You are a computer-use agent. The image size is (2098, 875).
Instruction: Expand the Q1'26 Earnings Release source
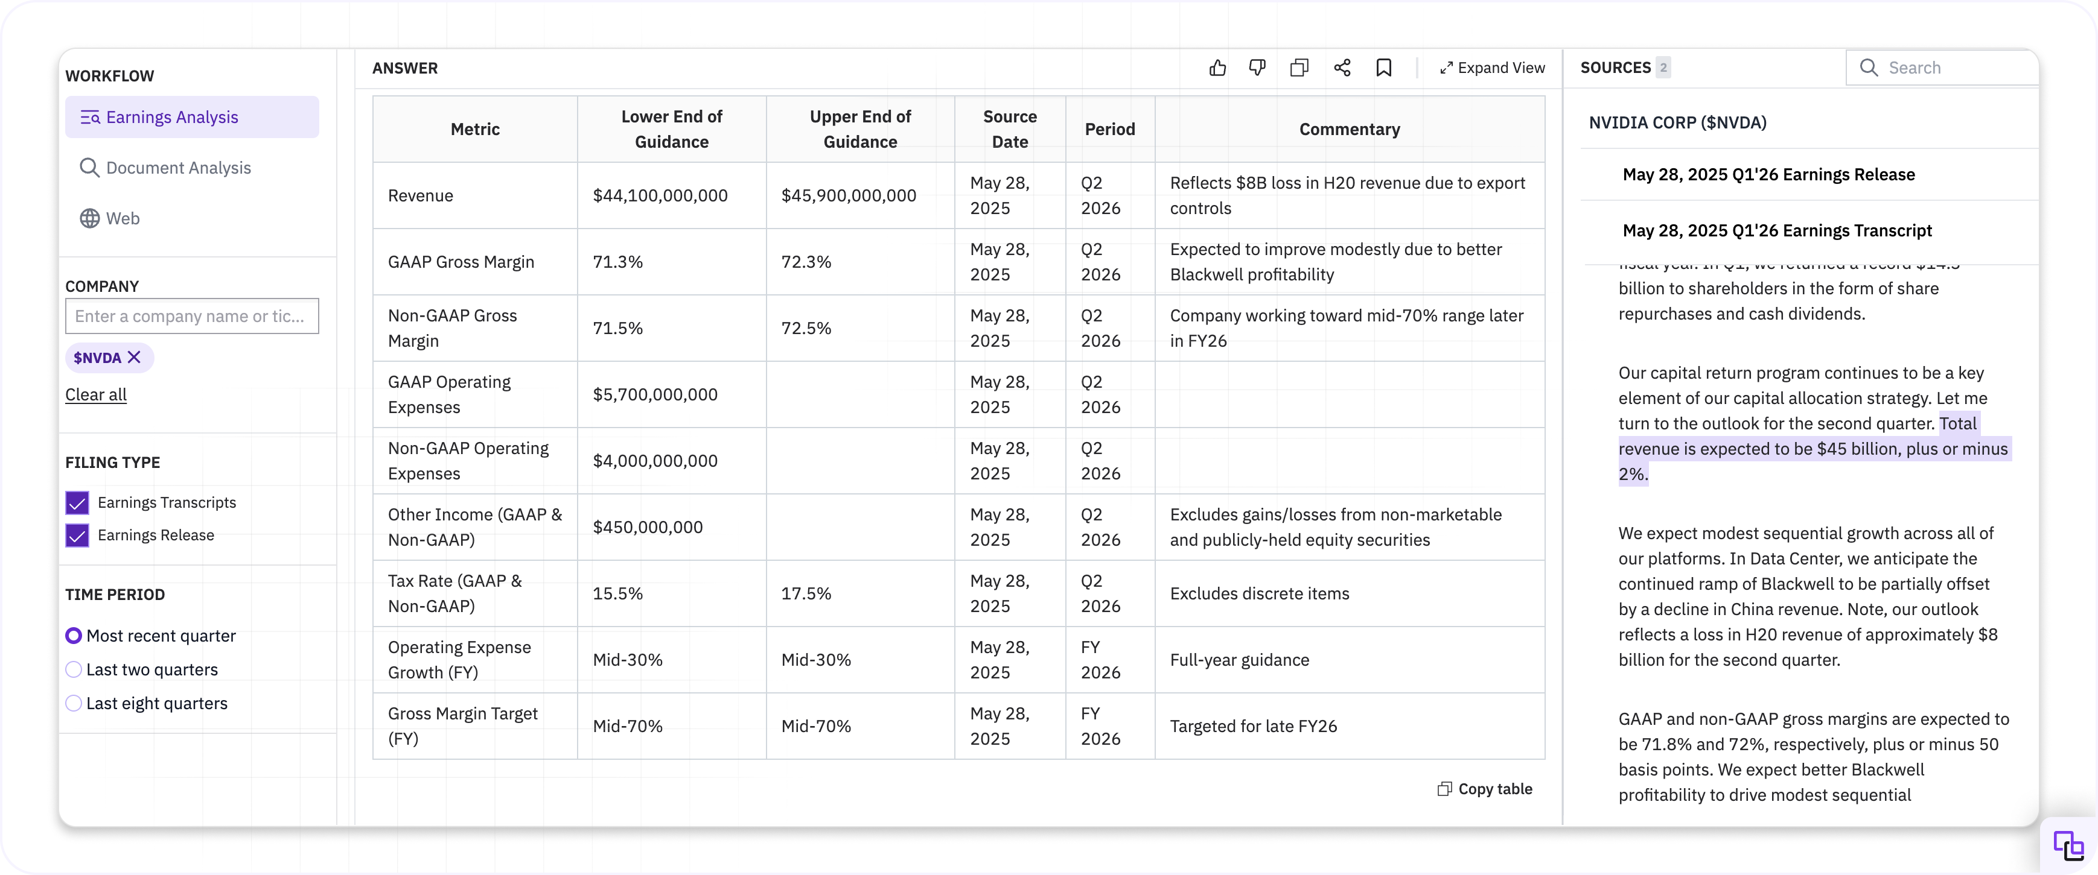[x=1768, y=175]
